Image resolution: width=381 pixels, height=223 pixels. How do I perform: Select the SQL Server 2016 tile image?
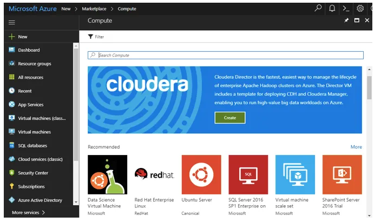[248, 174]
